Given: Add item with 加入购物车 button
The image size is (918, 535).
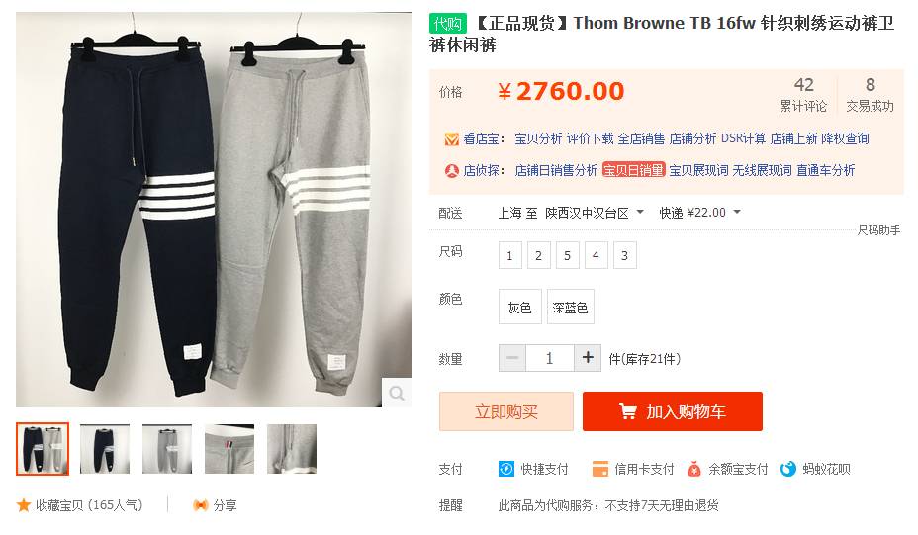Looking at the screenshot, I should (672, 411).
